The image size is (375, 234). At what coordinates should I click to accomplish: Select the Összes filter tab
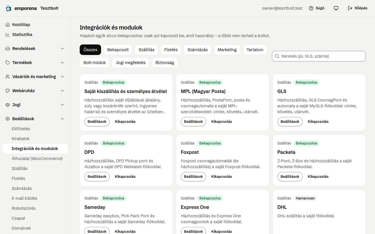90,50
